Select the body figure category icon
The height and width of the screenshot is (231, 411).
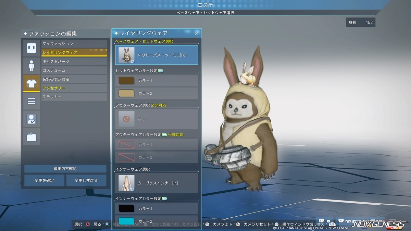click(32, 66)
